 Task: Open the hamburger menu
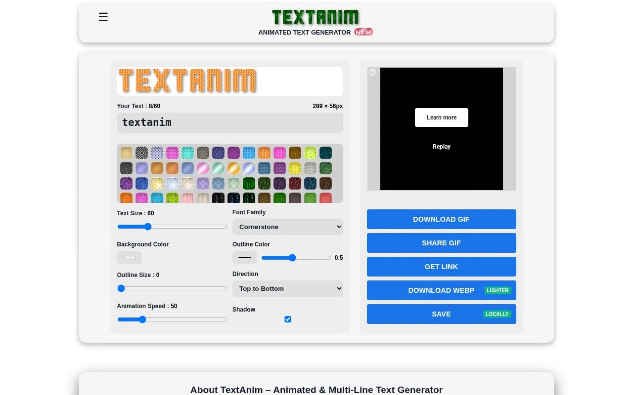(x=103, y=17)
